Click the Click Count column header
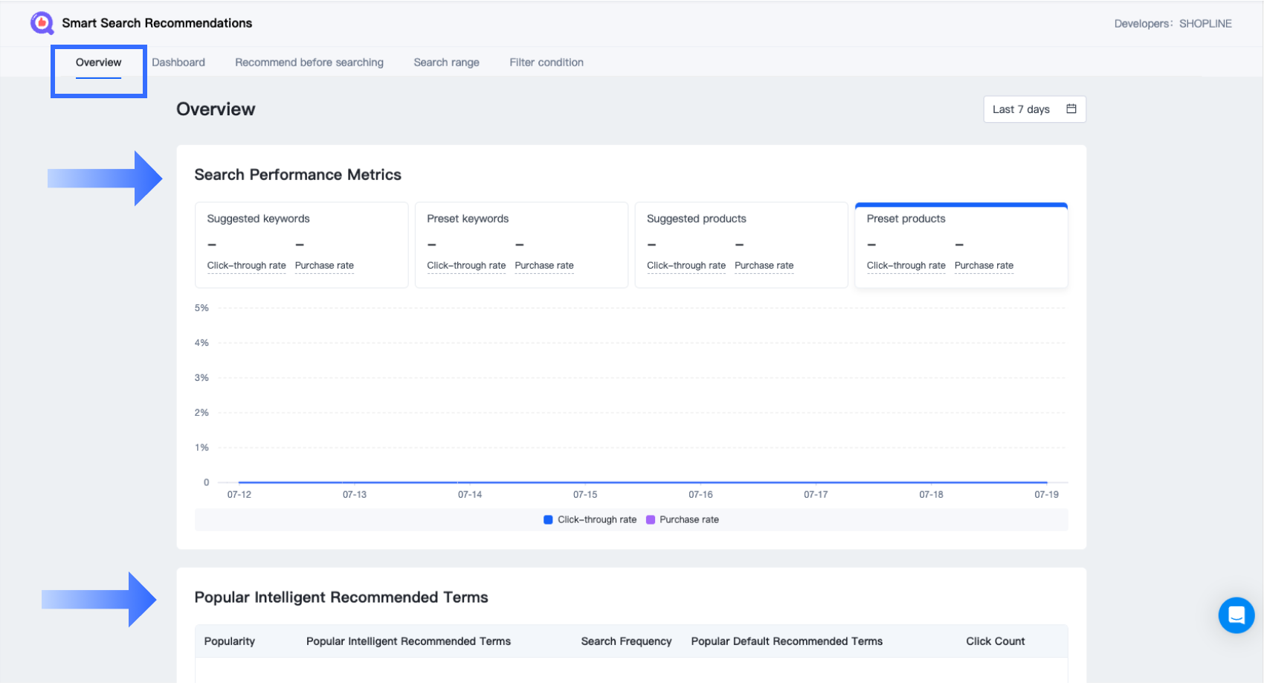Image resolution: width=1264 pixels, height=683 pixels. click(995, 641)
